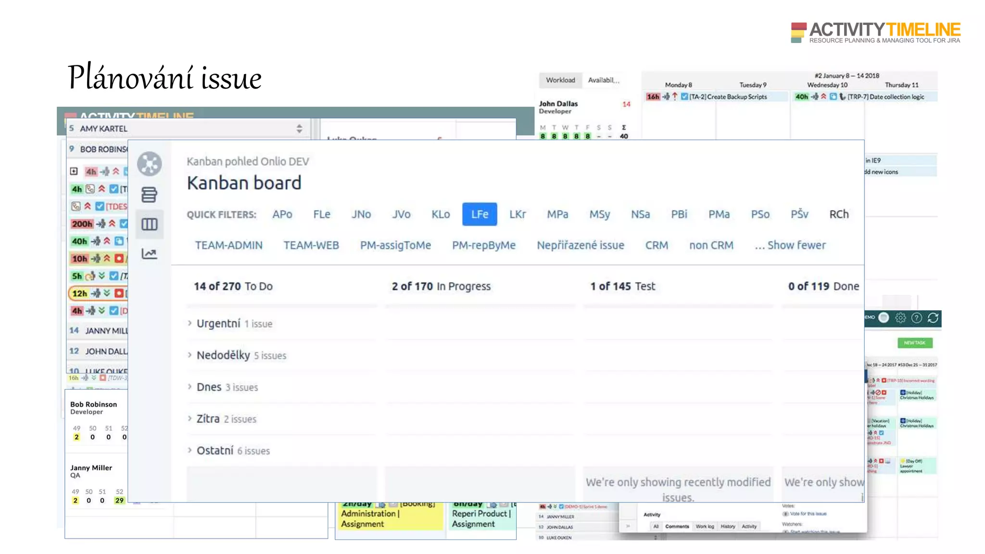This screenshot has height=554, width=985.
Task: Switch to the Workload tab
Action: [x=560, y=80]
